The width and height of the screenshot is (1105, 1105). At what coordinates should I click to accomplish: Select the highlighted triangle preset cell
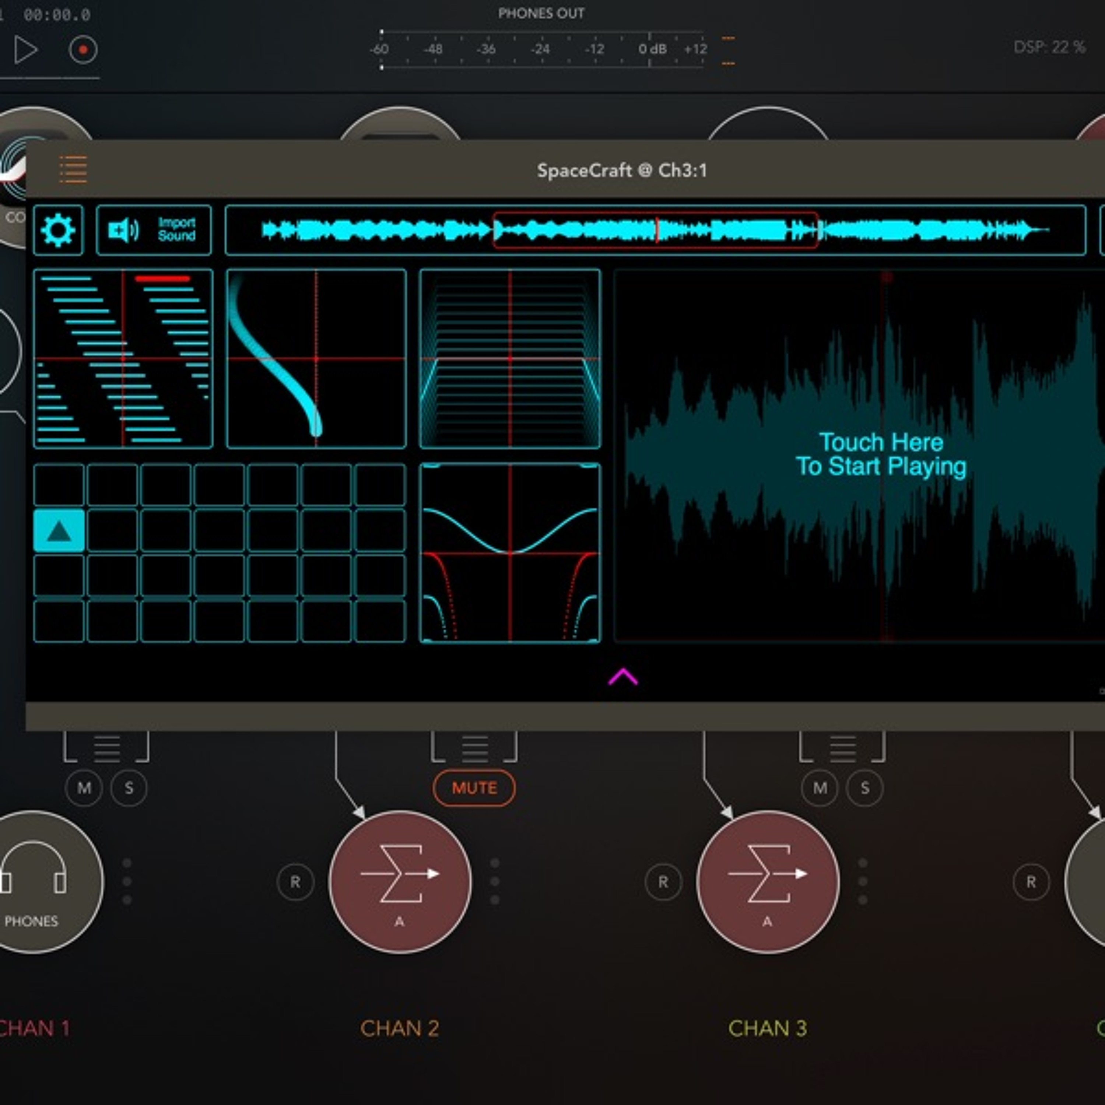[x=59, y=532]
